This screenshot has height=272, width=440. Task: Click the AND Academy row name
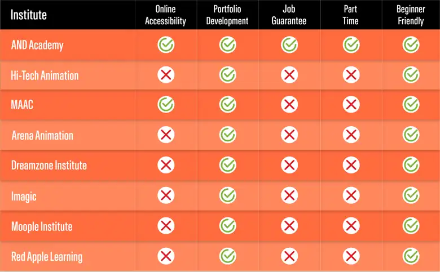click(x=37, y=45)
